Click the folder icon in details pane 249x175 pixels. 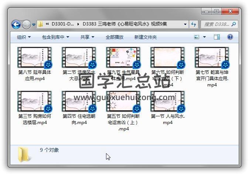[x=24, y=155]
